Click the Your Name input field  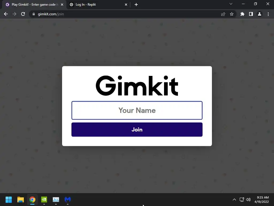point(137,110)
